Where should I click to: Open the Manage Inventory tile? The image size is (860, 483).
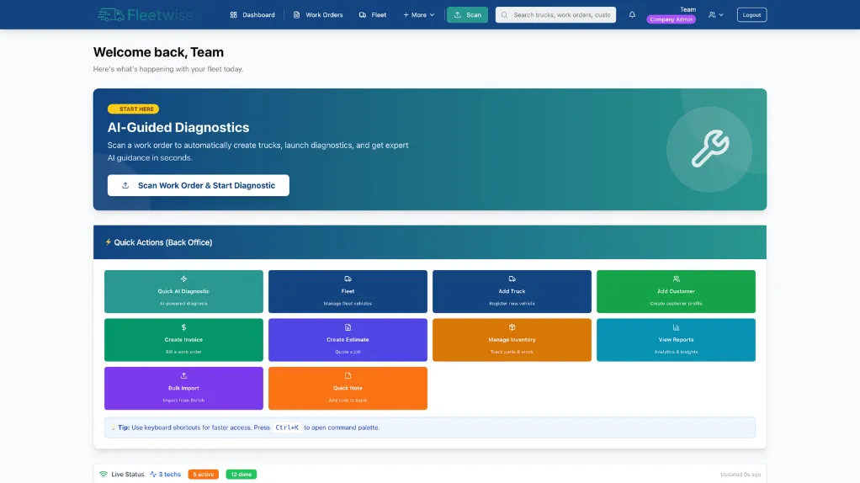pyautogui.click(x=512, y=340)
